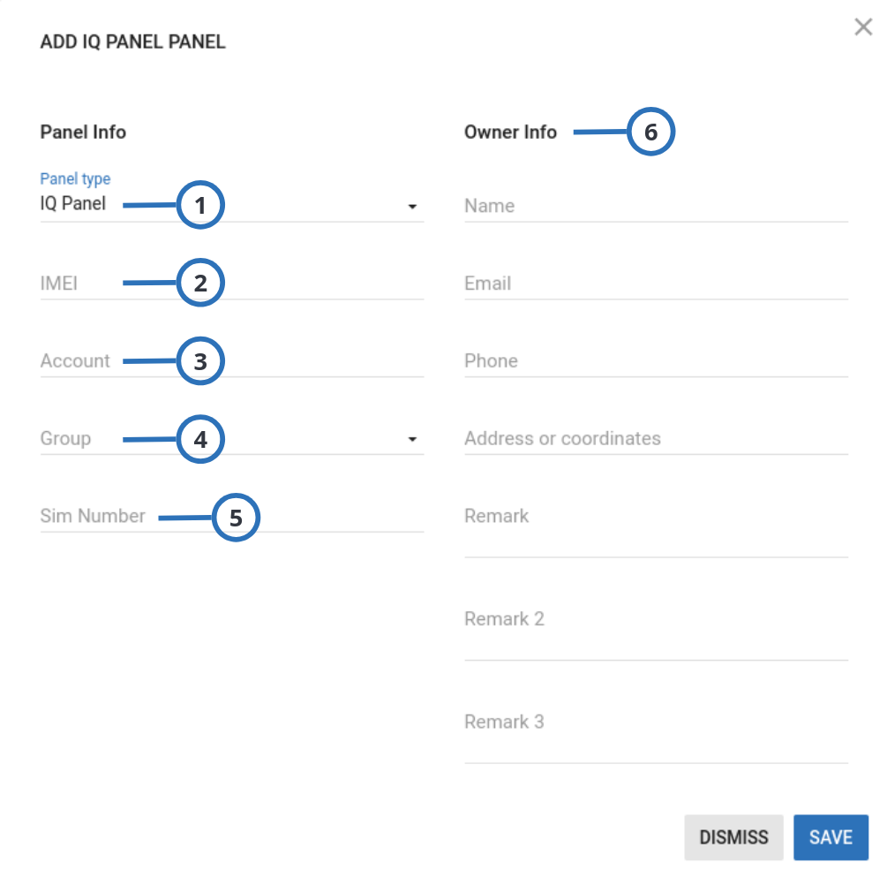Open the Group dropdown caret

(x=412, y=439)
